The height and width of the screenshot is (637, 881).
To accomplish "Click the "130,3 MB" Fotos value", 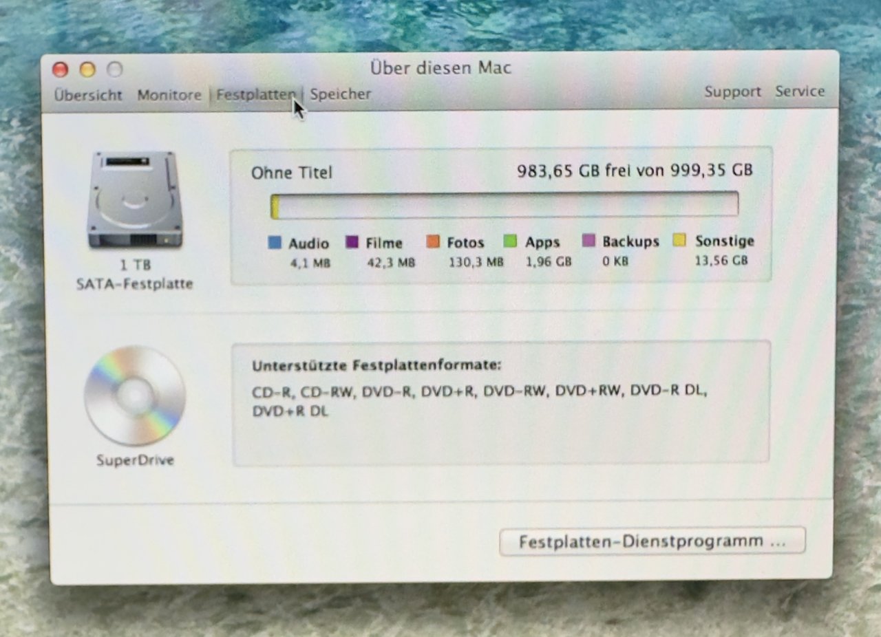I will coord(476,262).
